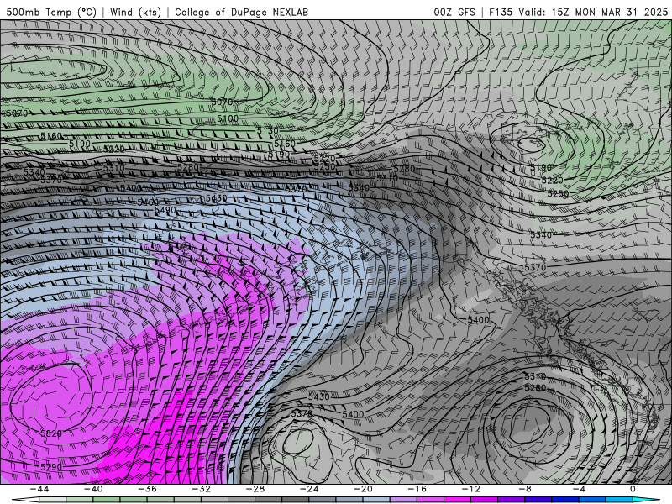Click the -4 colorbar temperature label
Image resolution: width=672 pixels, height=504 pixels.
(x=579, y=489)
